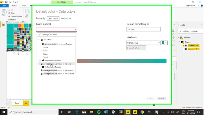Select Average Business Hours to Resolve under Performance Metrics
The image size is (204, 115).
[57, 64]
